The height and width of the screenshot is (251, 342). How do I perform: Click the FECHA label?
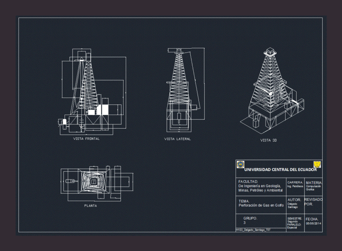[312, 219]
